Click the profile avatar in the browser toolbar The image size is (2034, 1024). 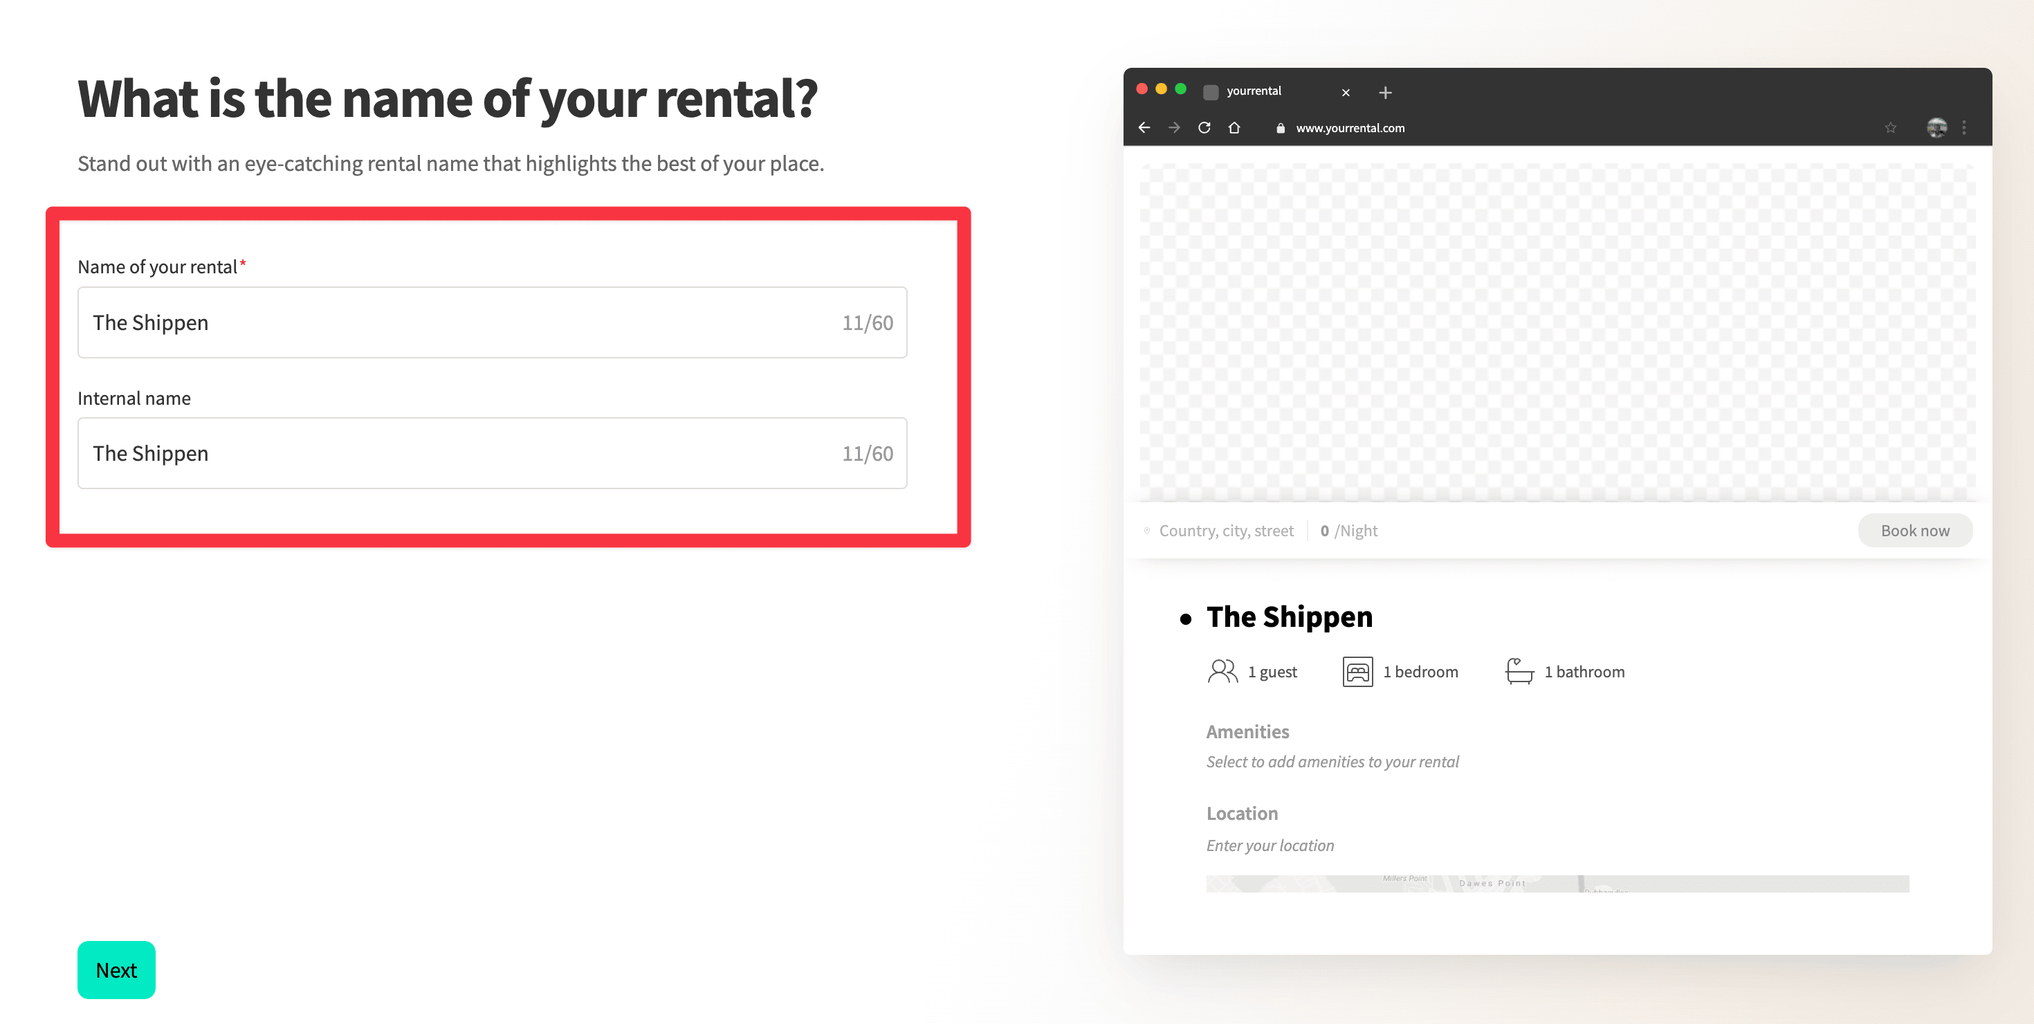(1936, 127)
